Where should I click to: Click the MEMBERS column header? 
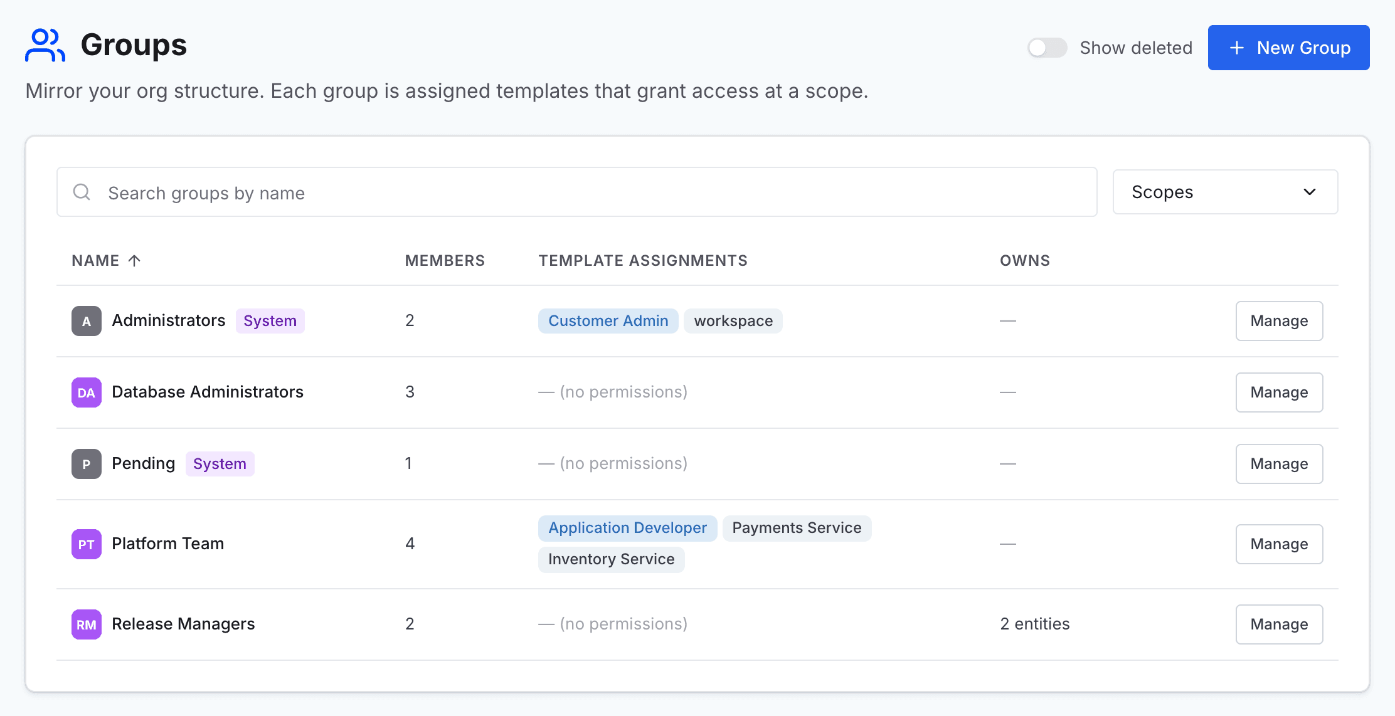point(445,261)
